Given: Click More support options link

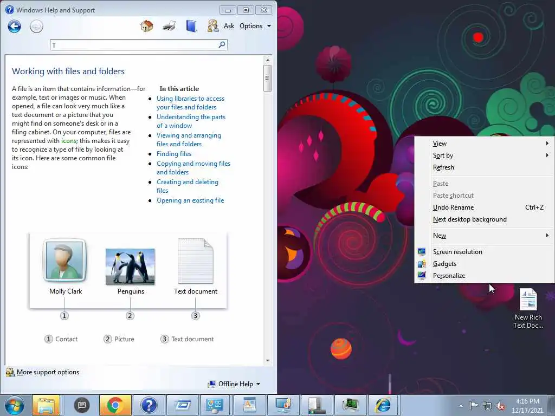Looking at the screenshot, I should tap(48, 372).
